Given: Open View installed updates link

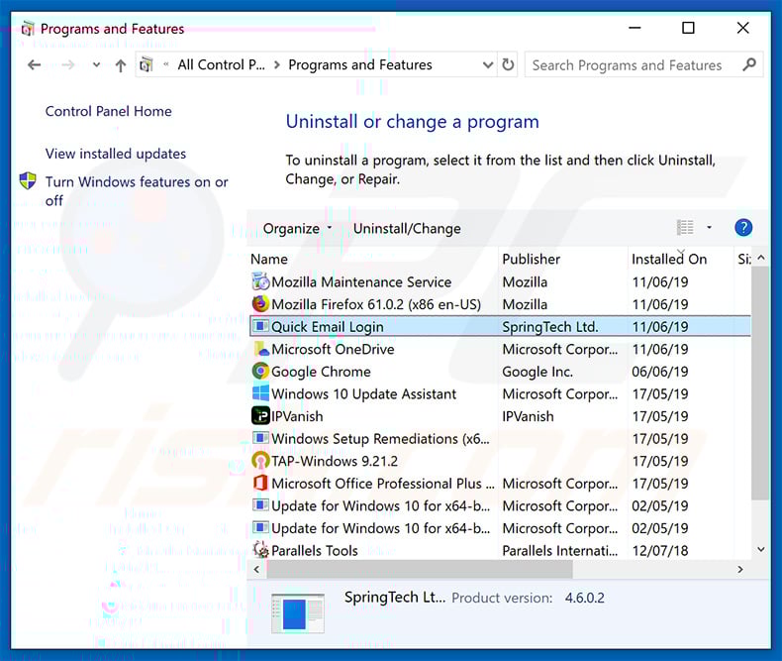Looking at the screenshot, I should coord(116,154).
